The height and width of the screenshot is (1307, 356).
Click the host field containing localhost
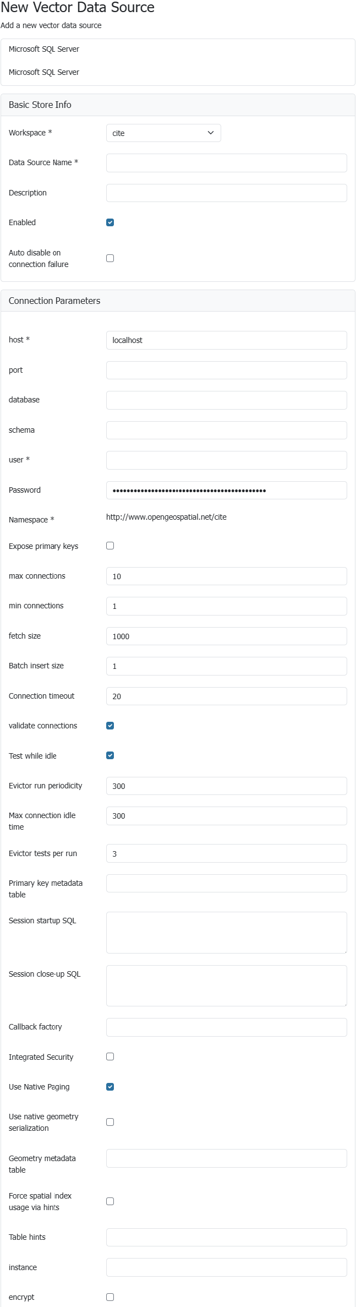[226, 340]
